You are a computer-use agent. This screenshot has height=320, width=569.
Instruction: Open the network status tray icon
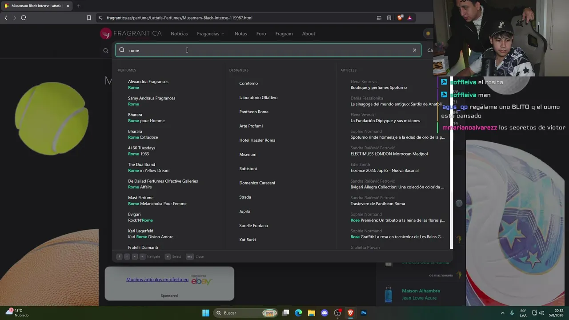click(534, 313)
